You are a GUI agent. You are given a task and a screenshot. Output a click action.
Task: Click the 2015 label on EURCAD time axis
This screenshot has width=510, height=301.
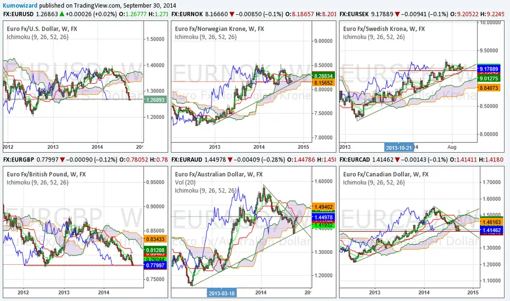click(473, 292)
